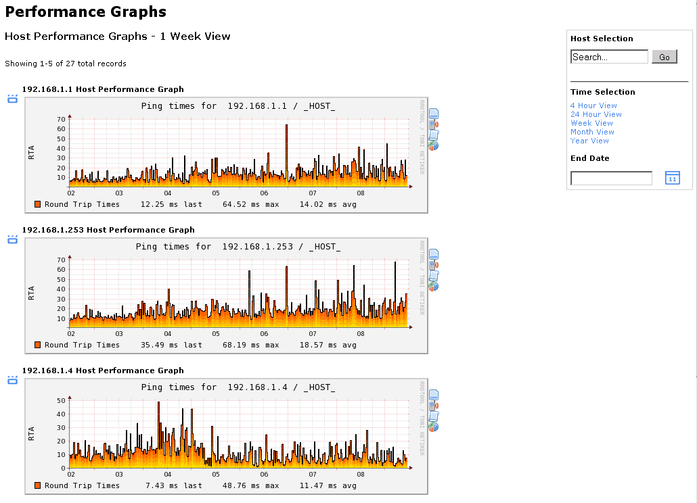Screen dimensions: 697x503
Task: Switch to Year View
Action: (589, 141)
